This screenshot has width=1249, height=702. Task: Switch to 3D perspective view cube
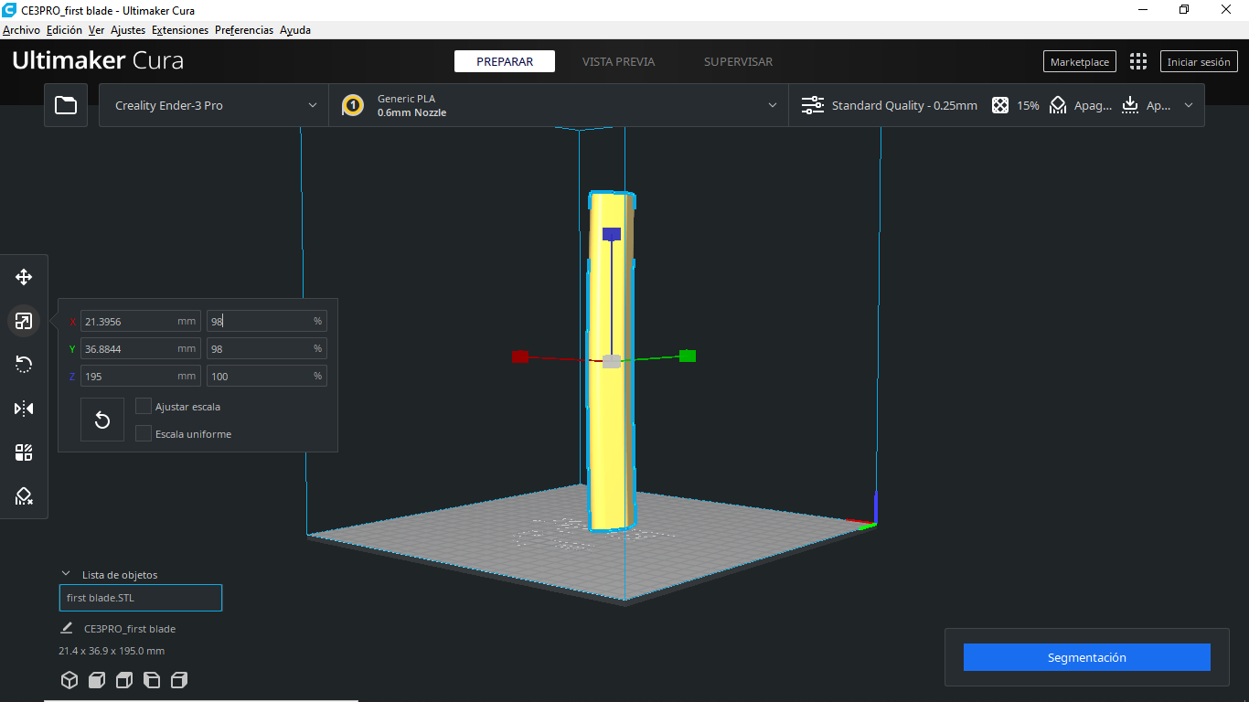coord(69,680)
